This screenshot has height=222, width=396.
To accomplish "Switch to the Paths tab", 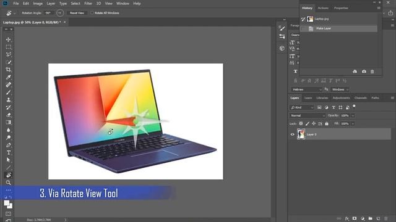I will pos(375,97).
